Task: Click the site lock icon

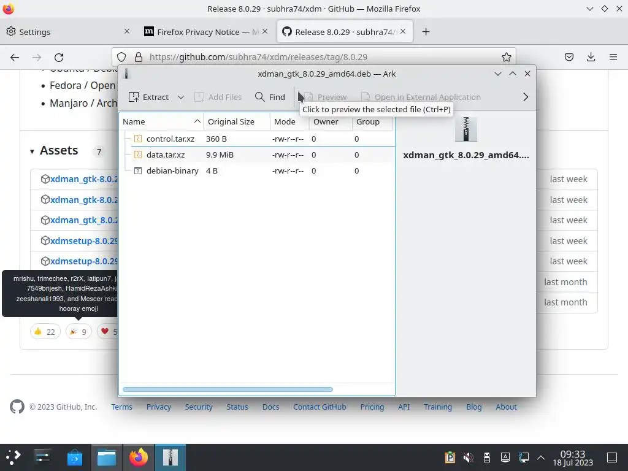Action: pyautogui.click(x=139, y=57)
